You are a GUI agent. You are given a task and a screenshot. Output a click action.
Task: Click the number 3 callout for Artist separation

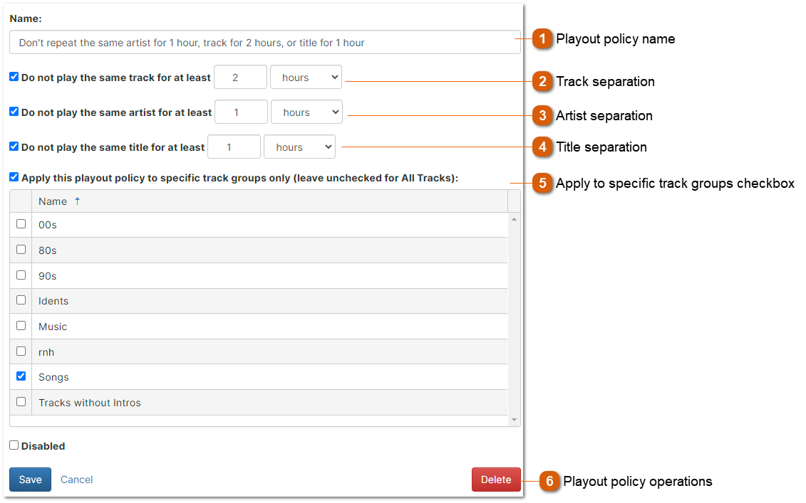(x=542, y=116)
